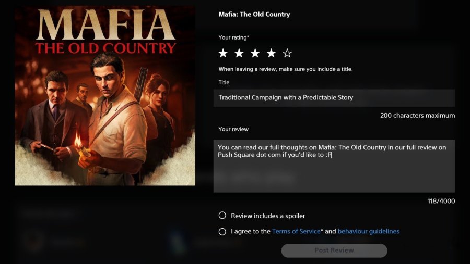470x264 pixels.
Task: Select the Mafia cover art image
Action: click(x=105, y=96)
